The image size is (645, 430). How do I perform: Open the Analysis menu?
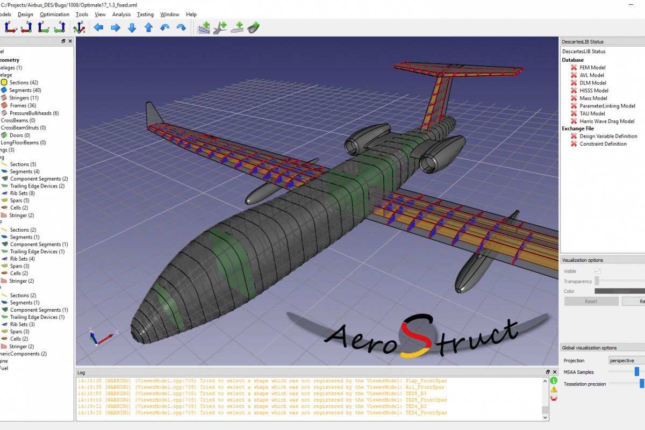(x=121, y=15)
